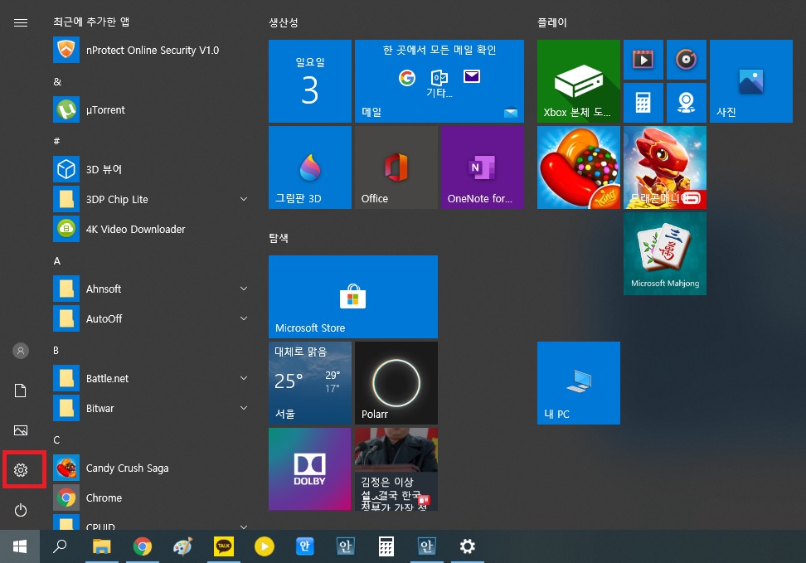Open Pictures from the Start sidebar
Viewport: 806px width, 563px height.
pos(21,430)
